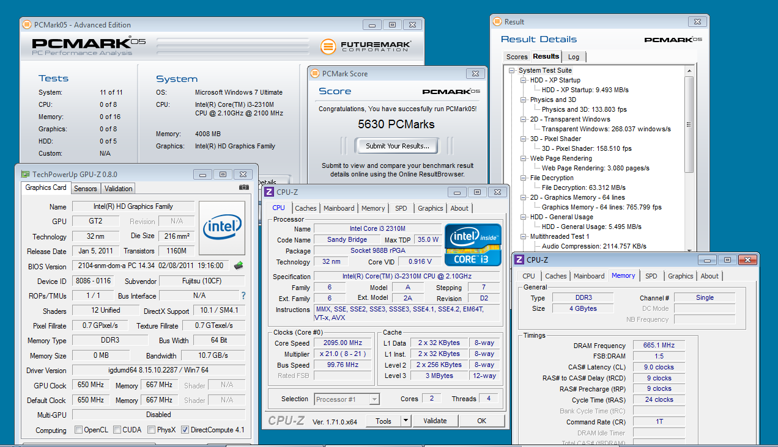The width and height of the screenshot is (778, 447).
Task: Switch to the Scores tab in the Result window
Action: tap(517, 57)
